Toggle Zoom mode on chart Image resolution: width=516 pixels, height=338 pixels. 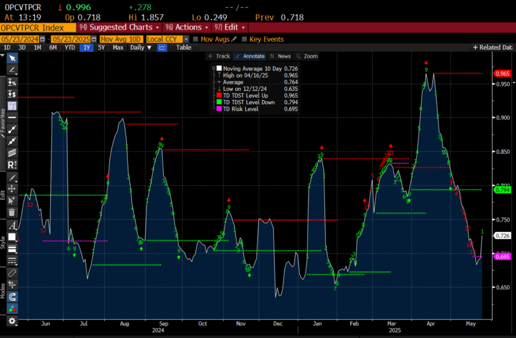click(x=307, y=56)
